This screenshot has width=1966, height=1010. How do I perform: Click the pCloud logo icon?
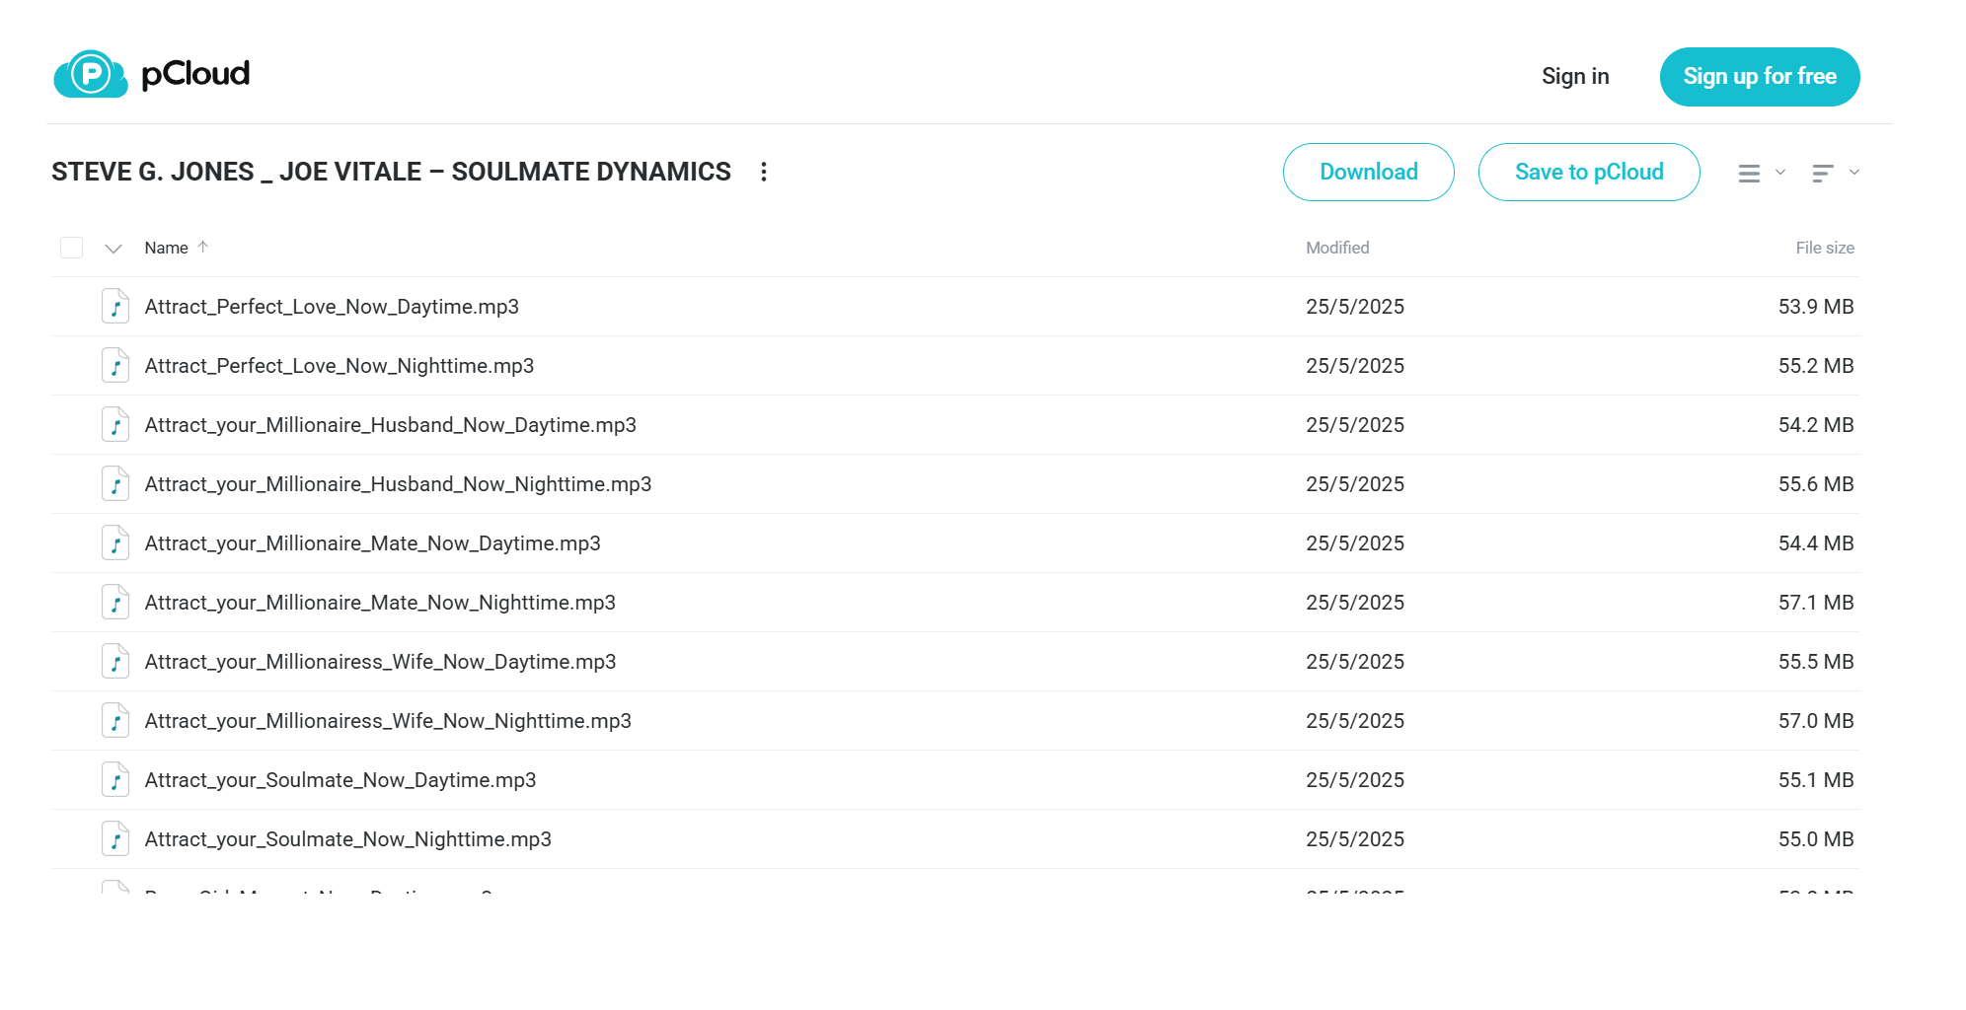91,74
